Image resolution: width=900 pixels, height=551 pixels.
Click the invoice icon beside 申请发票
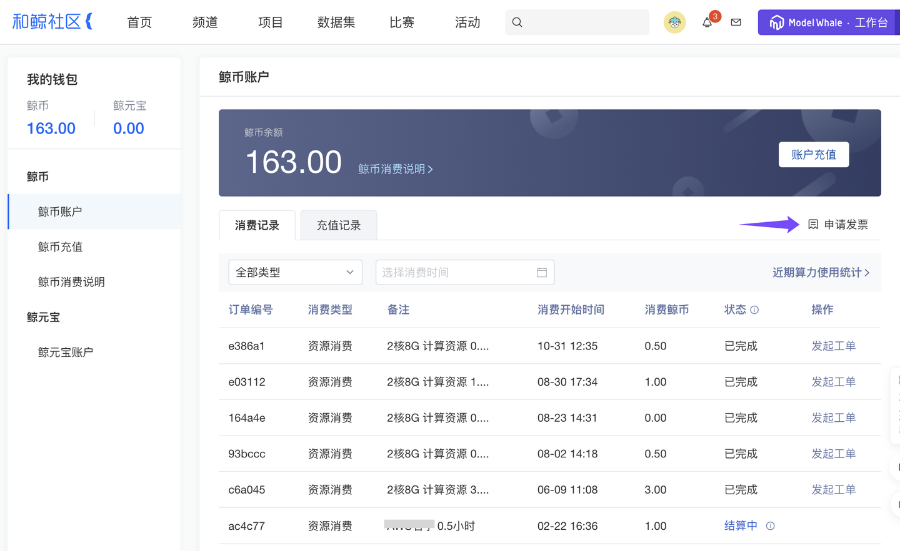click(812, 225)
